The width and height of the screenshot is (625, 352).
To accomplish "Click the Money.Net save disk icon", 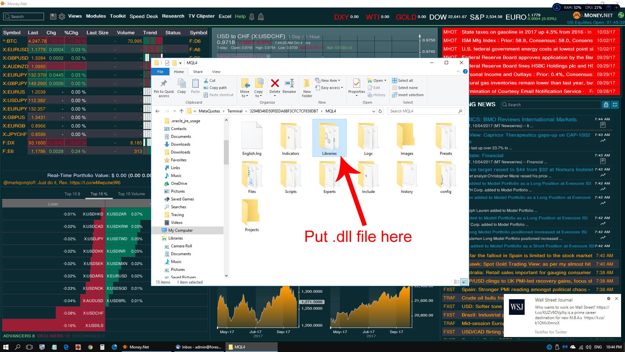I will click(53, 16).
